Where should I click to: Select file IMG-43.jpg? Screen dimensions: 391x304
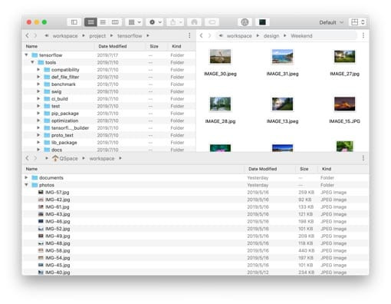pos(195,214)
